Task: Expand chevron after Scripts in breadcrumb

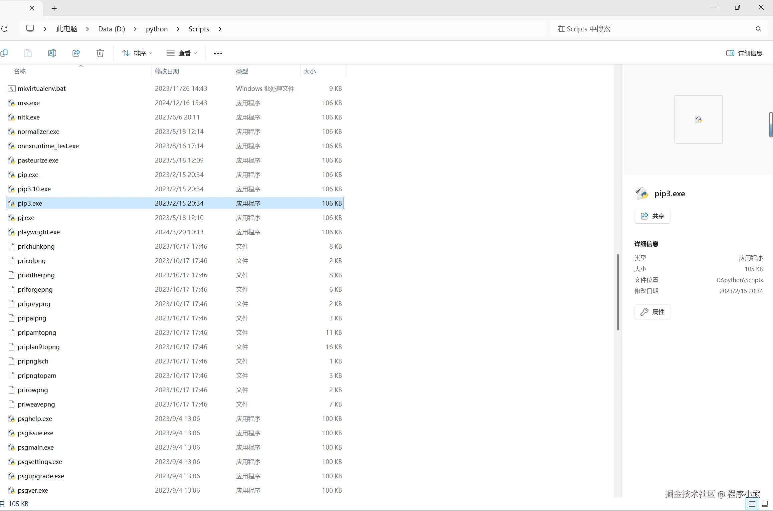Action: pos(220,29)
